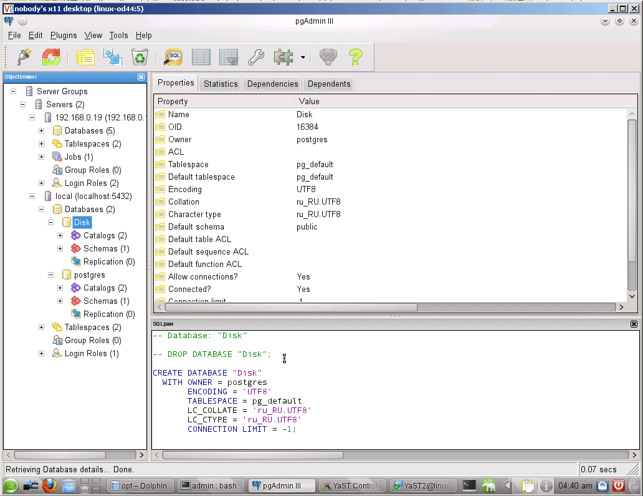643x496 pixels.
Task: Open the Guru hint elephant icon
Action: (x=328, y=57)
